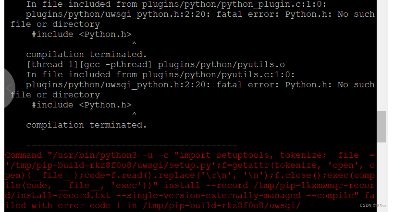The height and width of the screenshot is (212, 394).
Task: Click 'plugins/python/pyutils.o' text
Action: pos(221,65)
